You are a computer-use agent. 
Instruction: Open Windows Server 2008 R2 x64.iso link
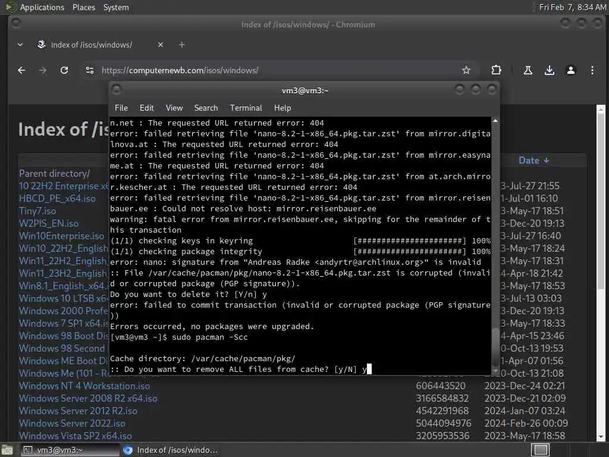point(88,398)
